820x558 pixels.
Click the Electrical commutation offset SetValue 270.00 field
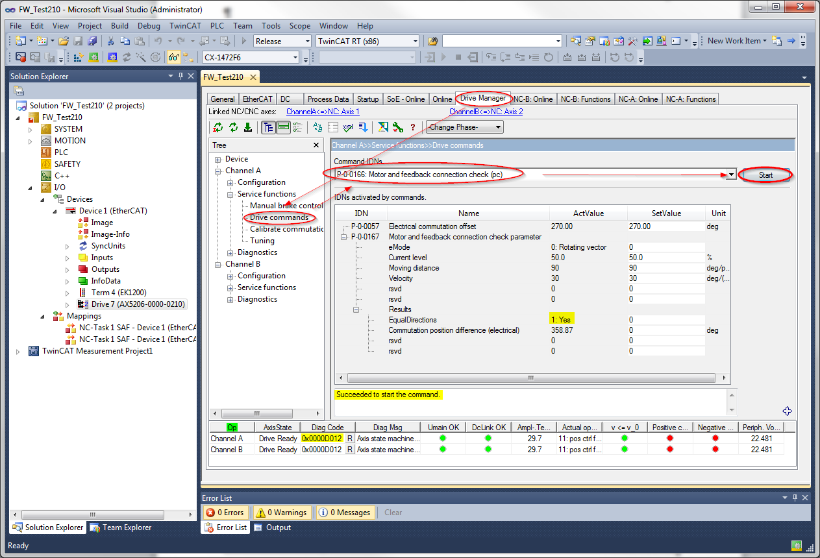point(665,226)
